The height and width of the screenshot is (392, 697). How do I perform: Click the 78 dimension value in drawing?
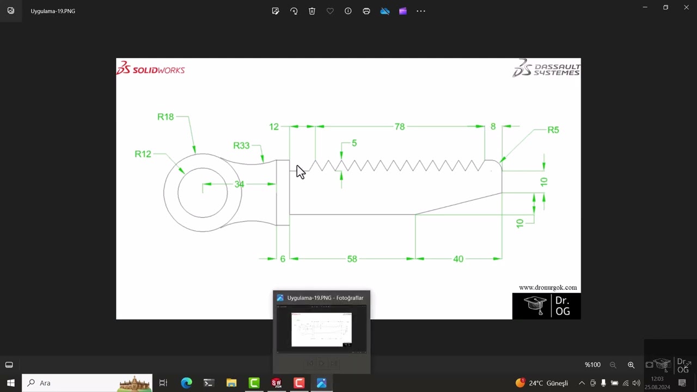point(400,126)
